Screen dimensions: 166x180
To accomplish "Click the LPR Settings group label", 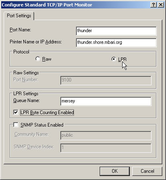I will click(26, 94).
